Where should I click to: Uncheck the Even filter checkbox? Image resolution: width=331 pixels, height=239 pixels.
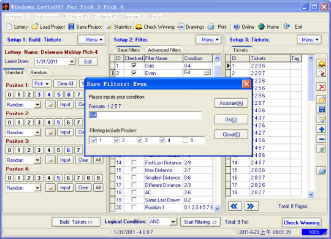(134, 73)
